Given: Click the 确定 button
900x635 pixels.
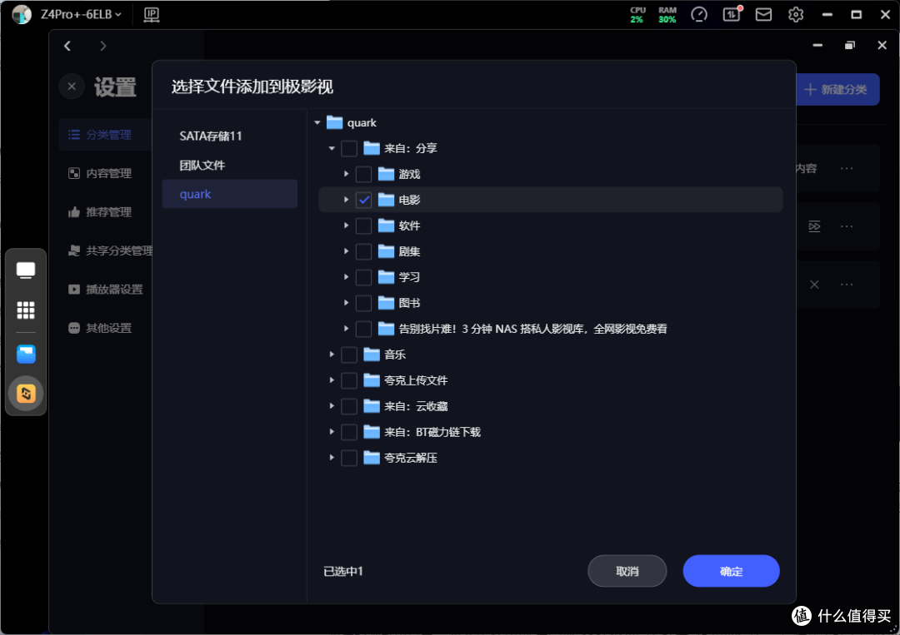Looking at the screenshot, I should point(731,571).
